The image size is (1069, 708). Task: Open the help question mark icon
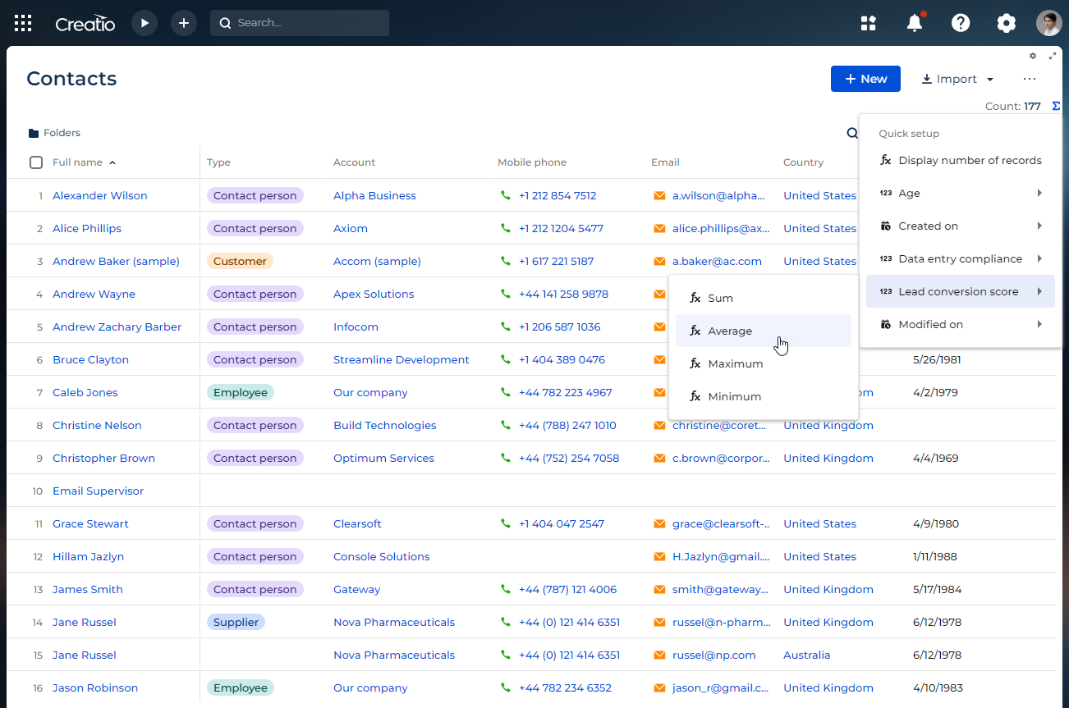(x=961, y=23)
